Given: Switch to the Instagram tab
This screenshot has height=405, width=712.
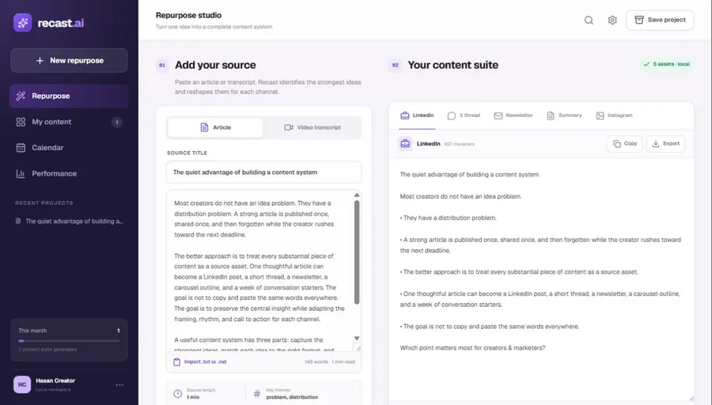Looking at the screenshot, I should pyautogui.click(x=615, y=115).
